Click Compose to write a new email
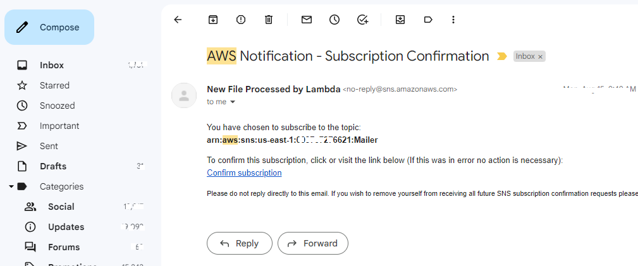 click(x=49, y=27)
